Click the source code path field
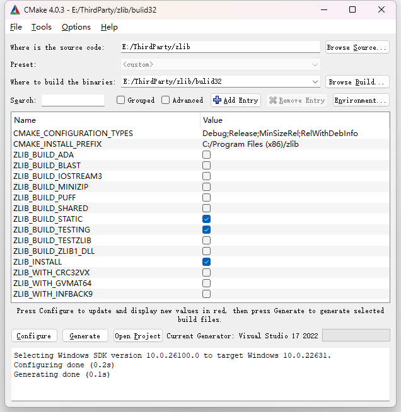 coord(220,47)
